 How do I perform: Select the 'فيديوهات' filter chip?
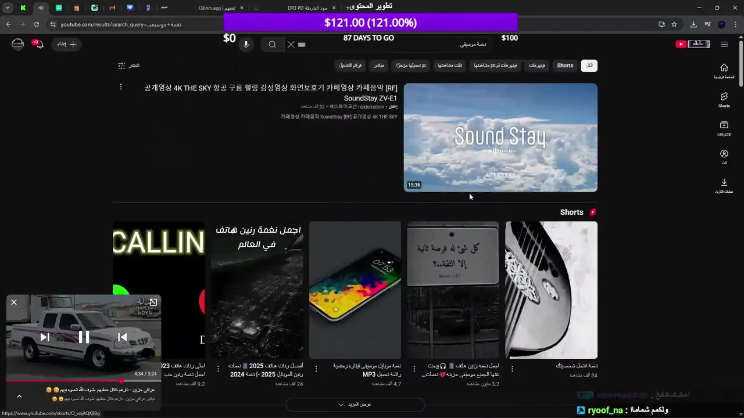(536, 66)
